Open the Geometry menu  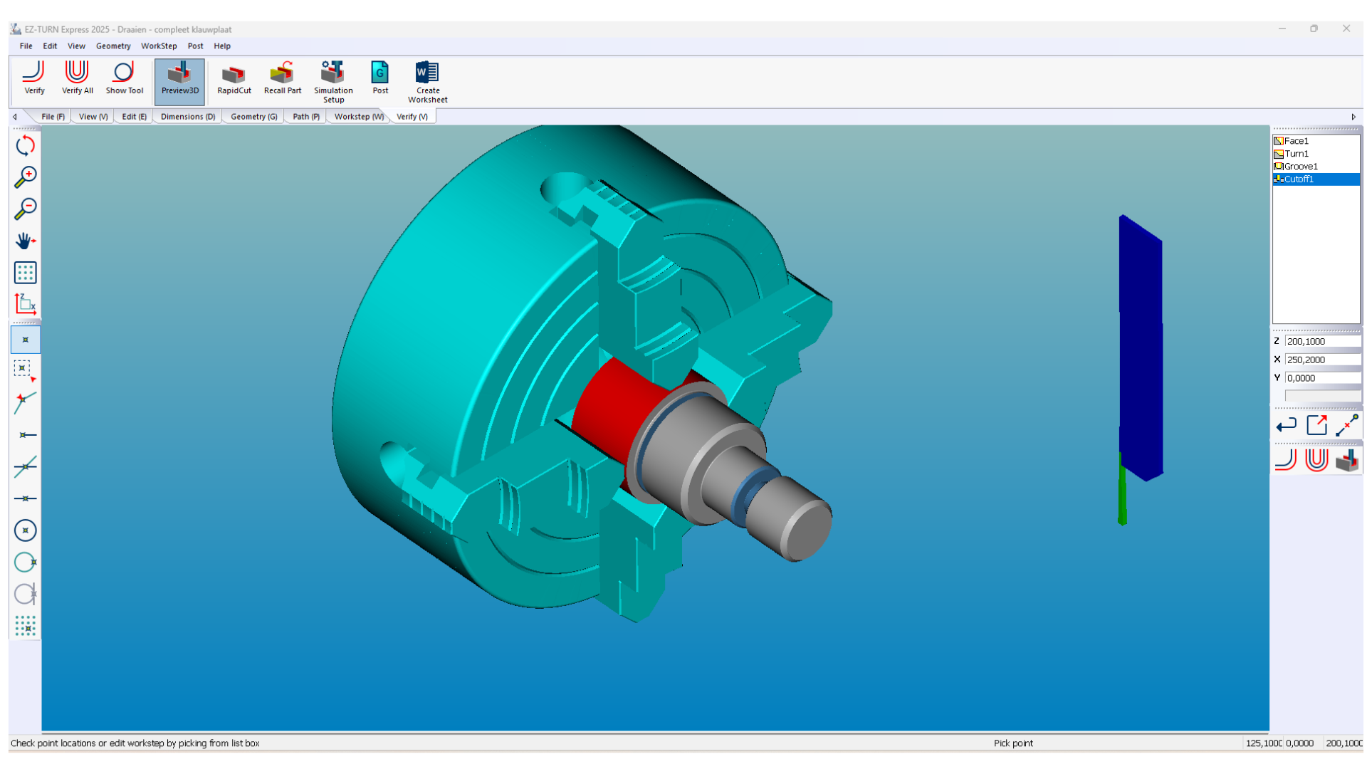[x=113, y=46]
